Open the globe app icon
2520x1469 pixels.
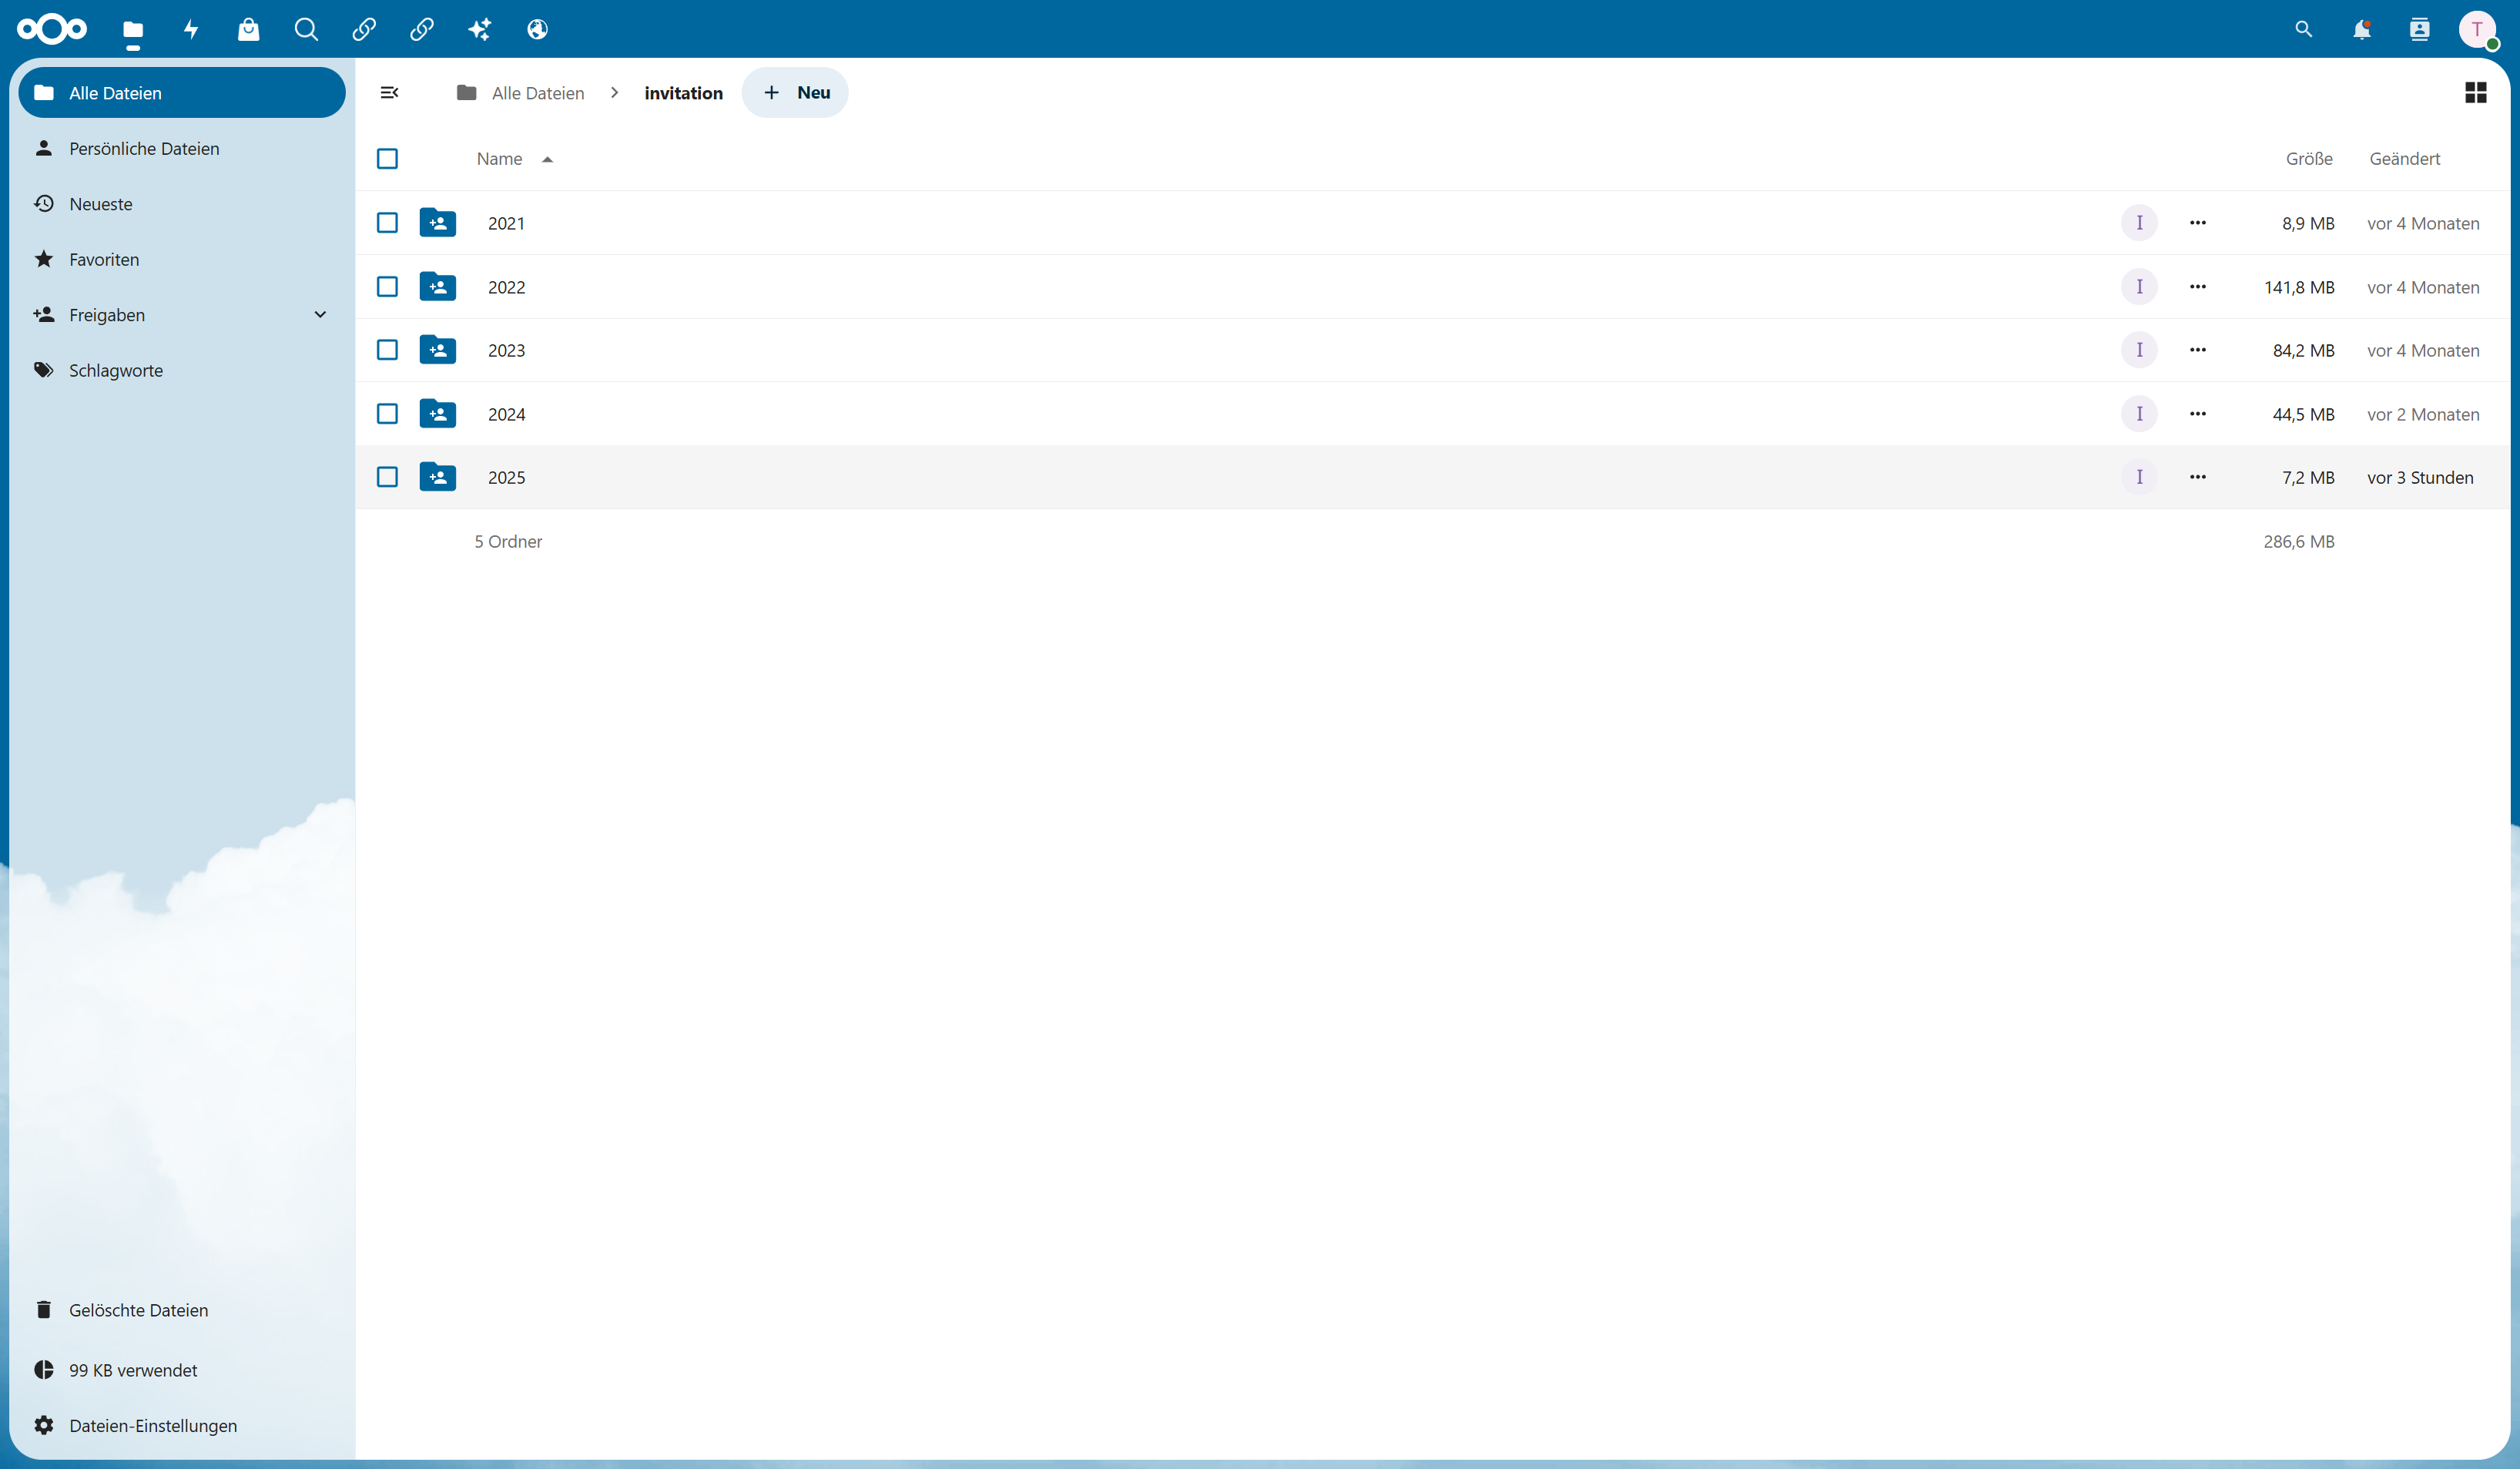coord(538,29)
